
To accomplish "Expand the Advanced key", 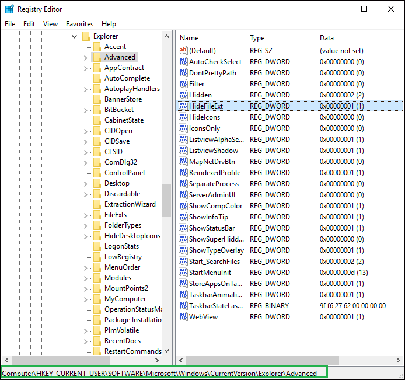I will click(86, 58).
